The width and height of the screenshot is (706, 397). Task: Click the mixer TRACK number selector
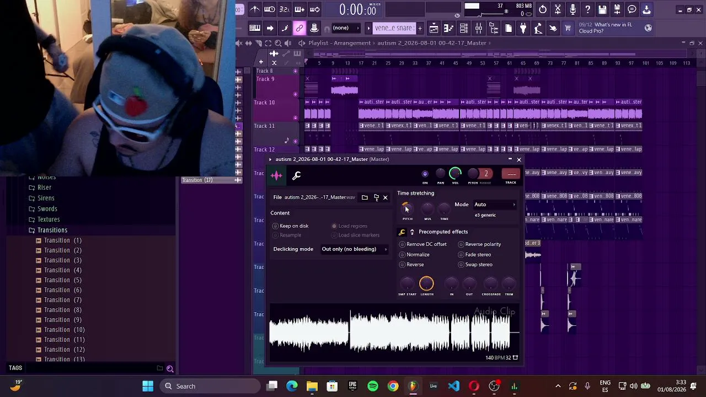coord(511,174)
